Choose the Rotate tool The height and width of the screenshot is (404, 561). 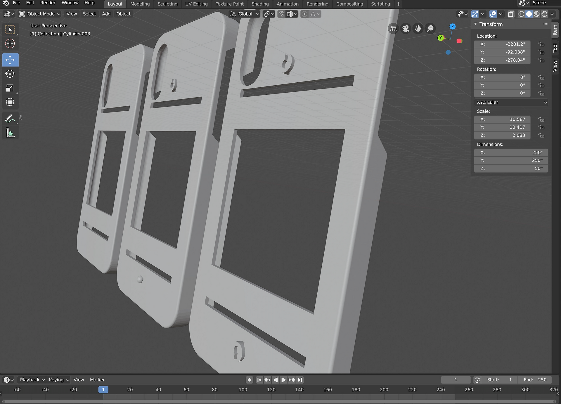point(10,74)
